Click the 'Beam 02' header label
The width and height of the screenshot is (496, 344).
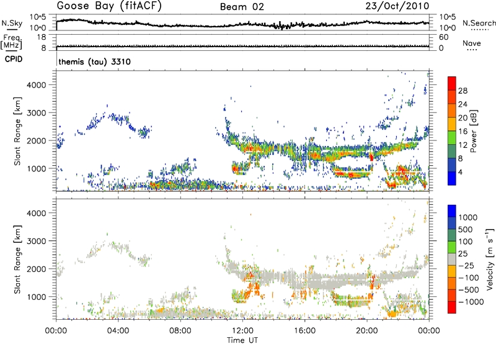[x=242, y=7]
